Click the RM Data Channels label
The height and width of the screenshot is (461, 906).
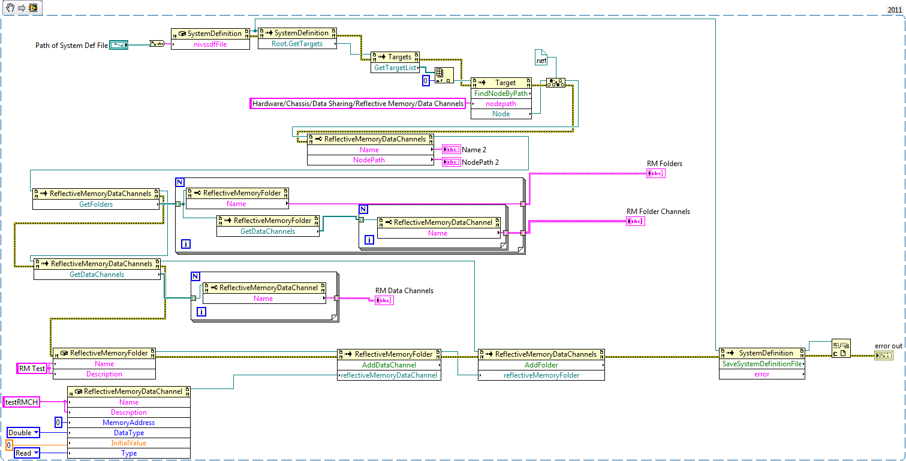tap(404, 291)
